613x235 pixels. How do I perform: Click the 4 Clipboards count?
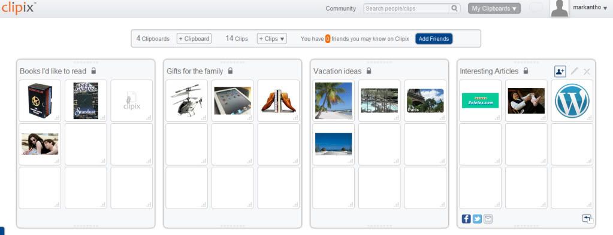[153, 39]
